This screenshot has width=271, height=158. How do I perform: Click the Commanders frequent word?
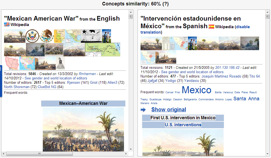pos(206,99)
